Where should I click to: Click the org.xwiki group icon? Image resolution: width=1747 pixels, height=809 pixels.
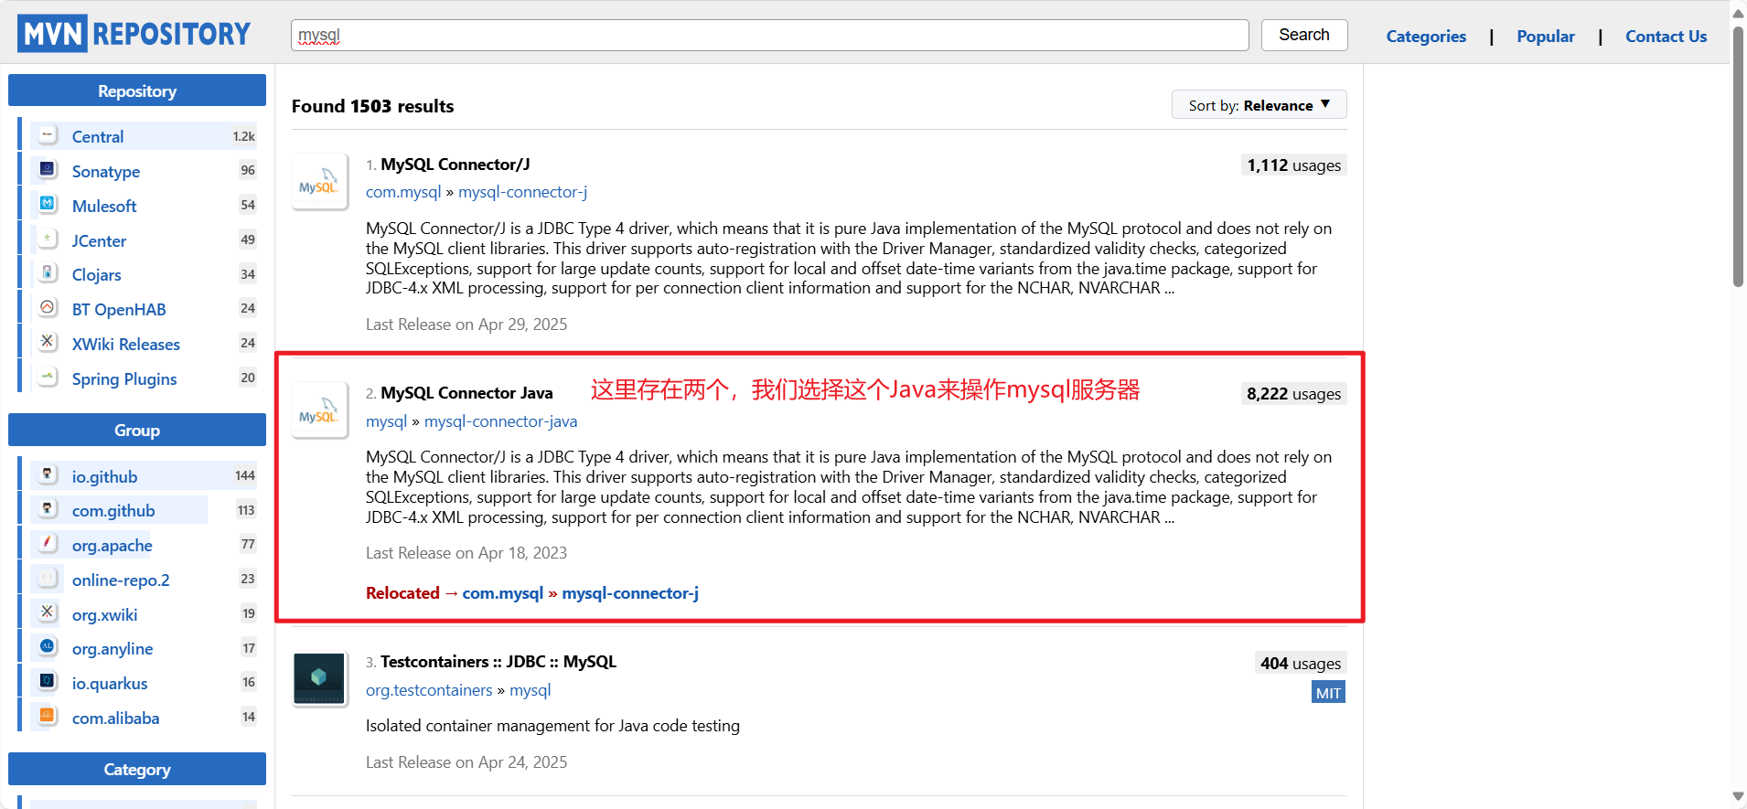pos(48,612)
